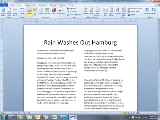This screenshot has width=160, height=120.
Task: Open the File tab
Action: click(x=4, y=5)
